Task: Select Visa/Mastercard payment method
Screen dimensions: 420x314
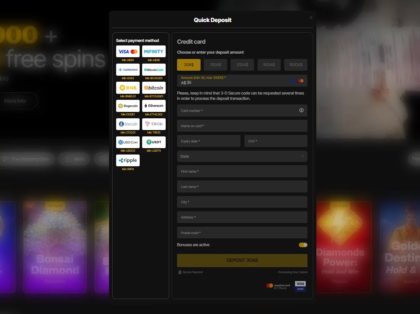Action: [128, 51]
